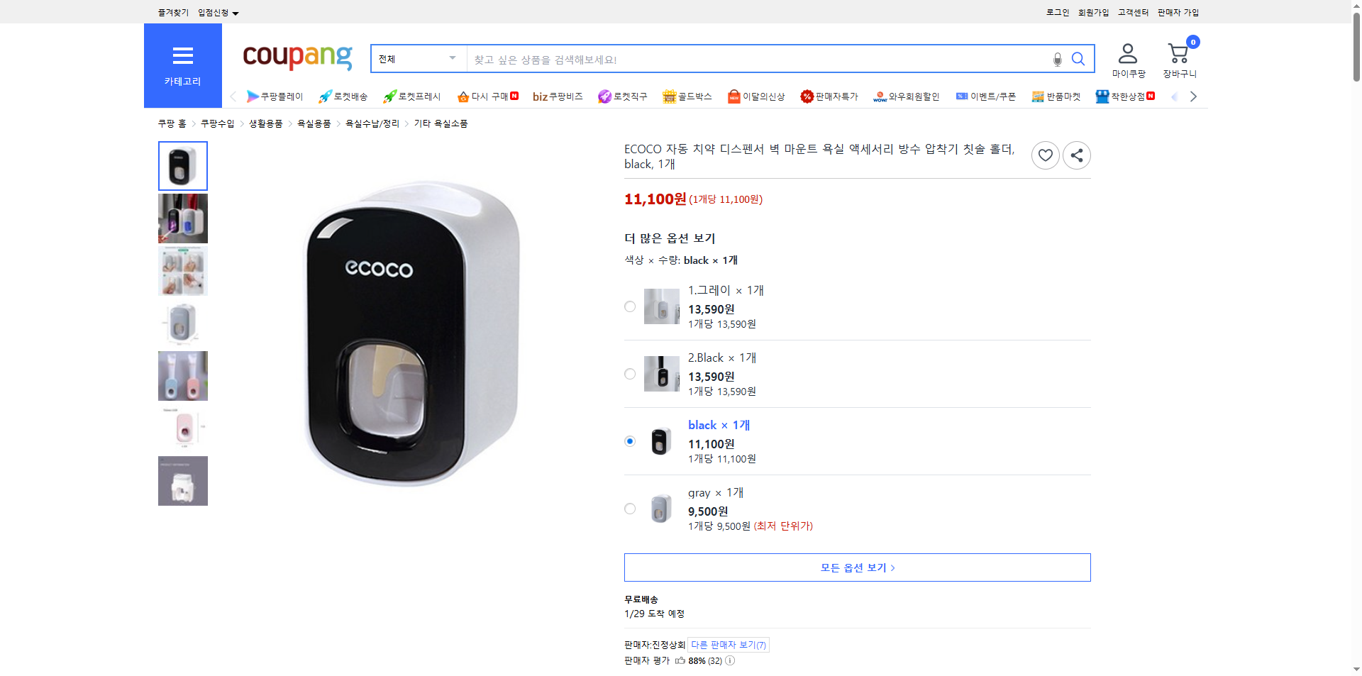Click the search magnifier icon
This screenshot has width=1362, height=676.
coord(1078,59)
